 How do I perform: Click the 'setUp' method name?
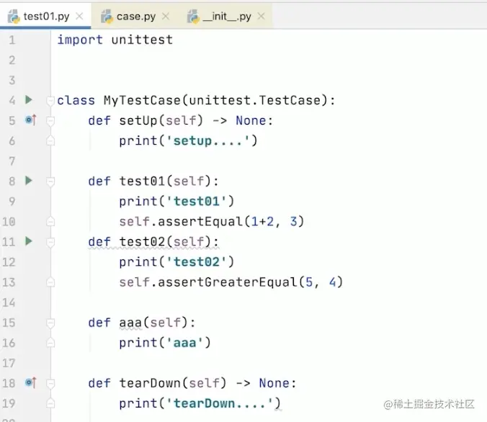[x=138, y=120]
